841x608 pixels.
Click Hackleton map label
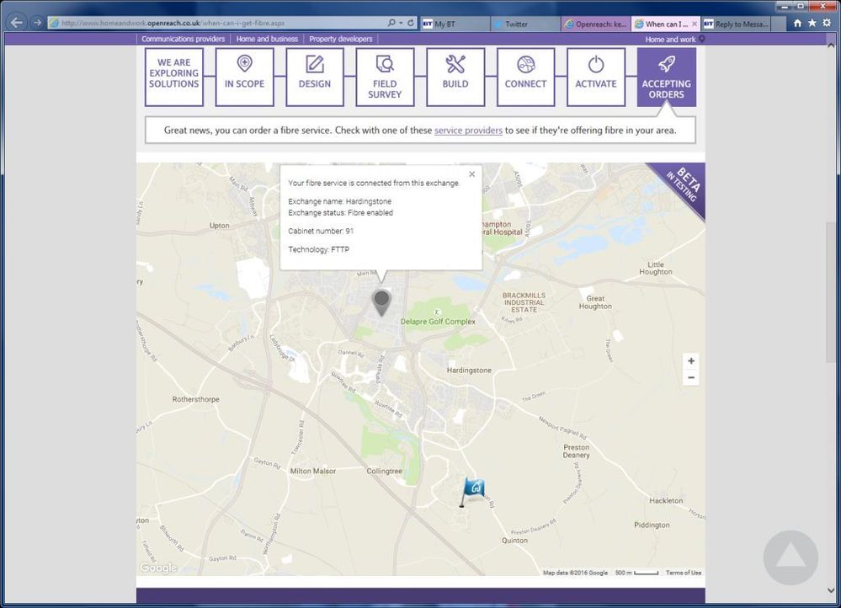666,501
